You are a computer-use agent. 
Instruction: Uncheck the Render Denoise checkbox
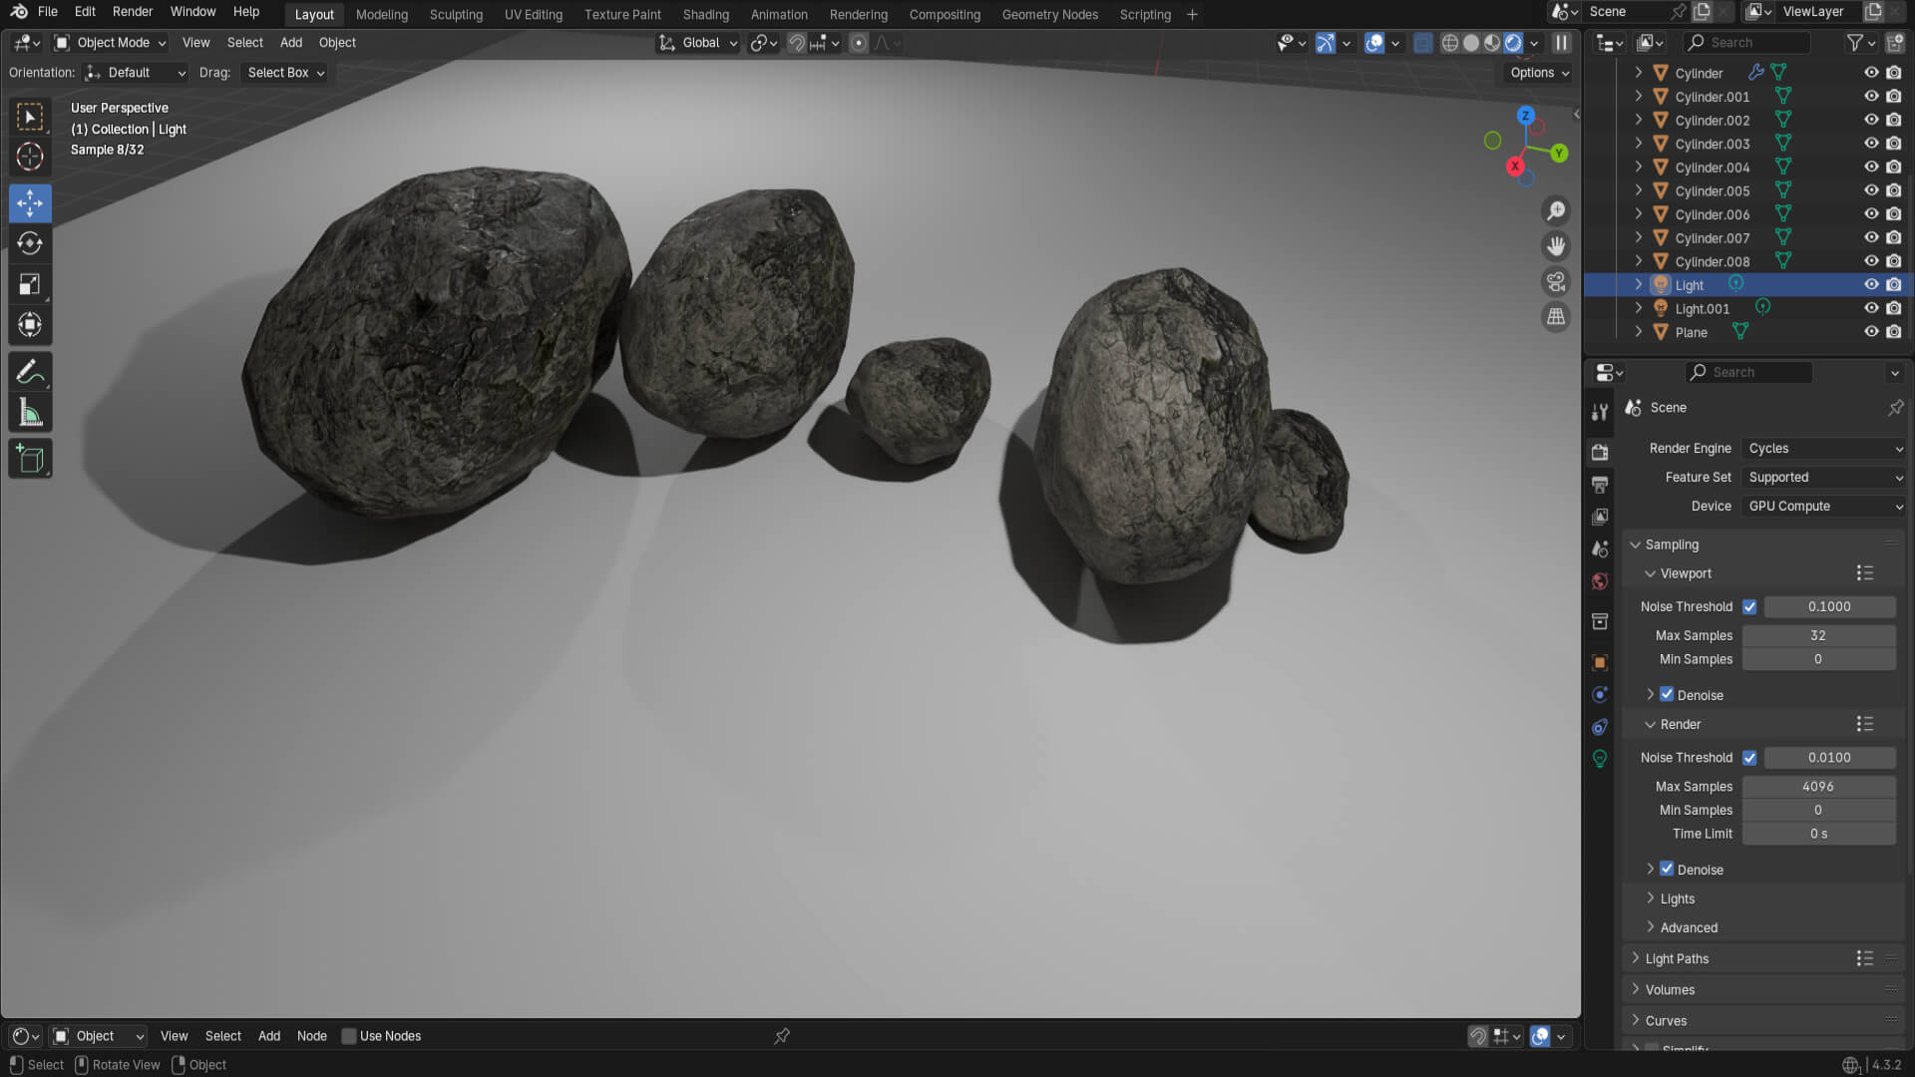click(x=1667, y=869)
